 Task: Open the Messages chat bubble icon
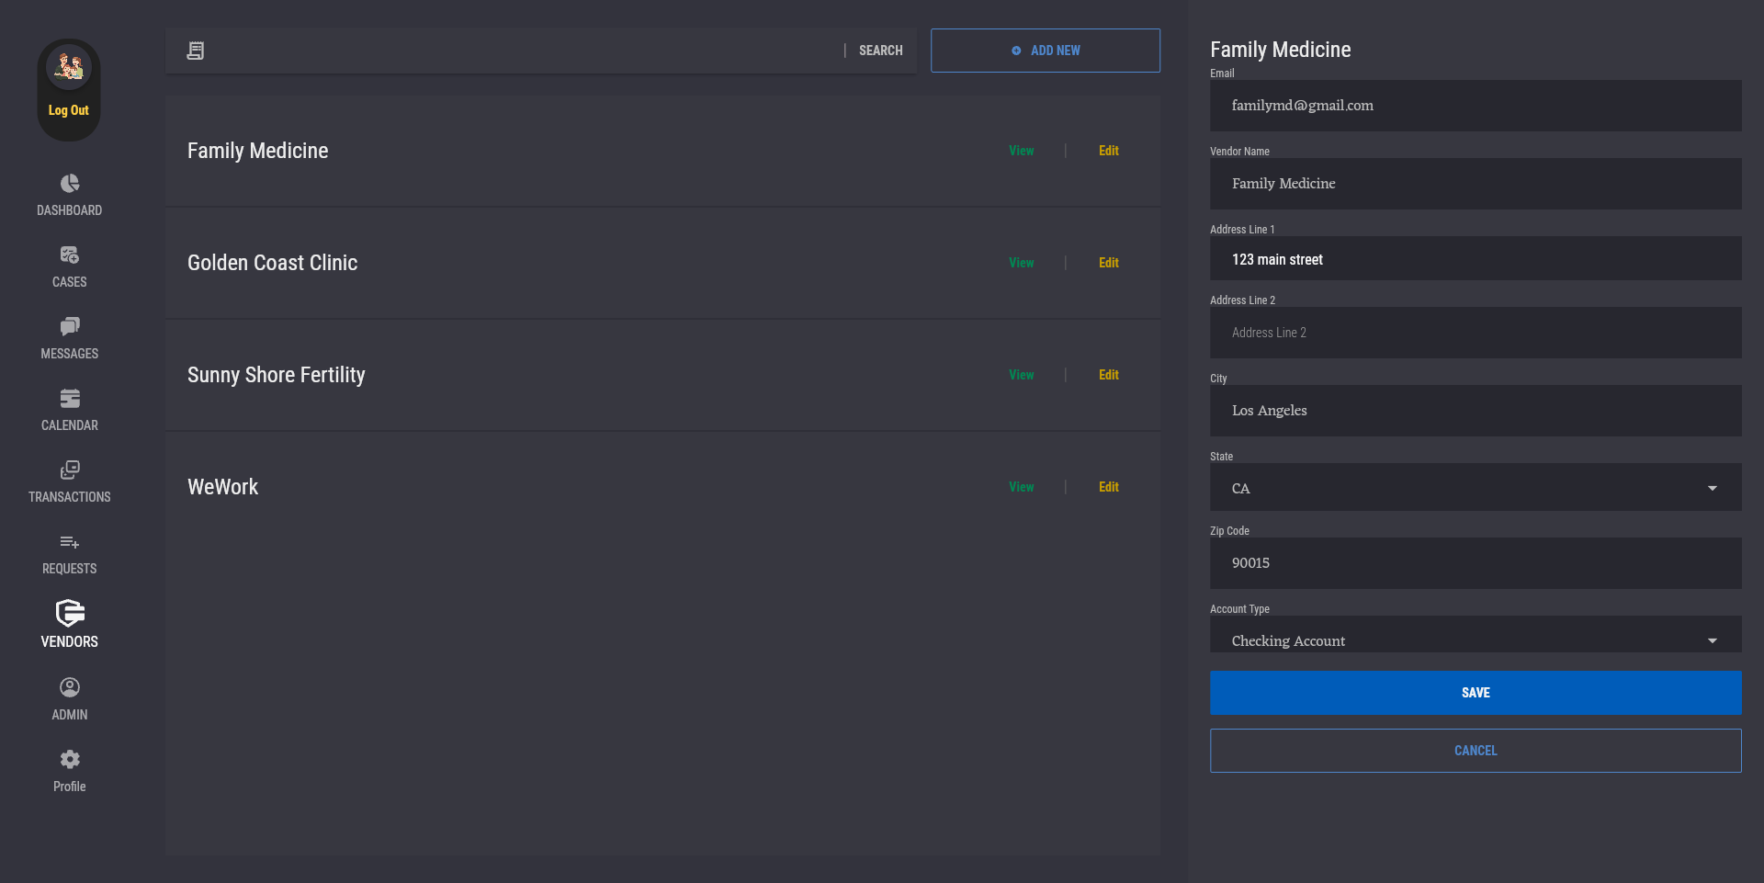tap(70, 327)
